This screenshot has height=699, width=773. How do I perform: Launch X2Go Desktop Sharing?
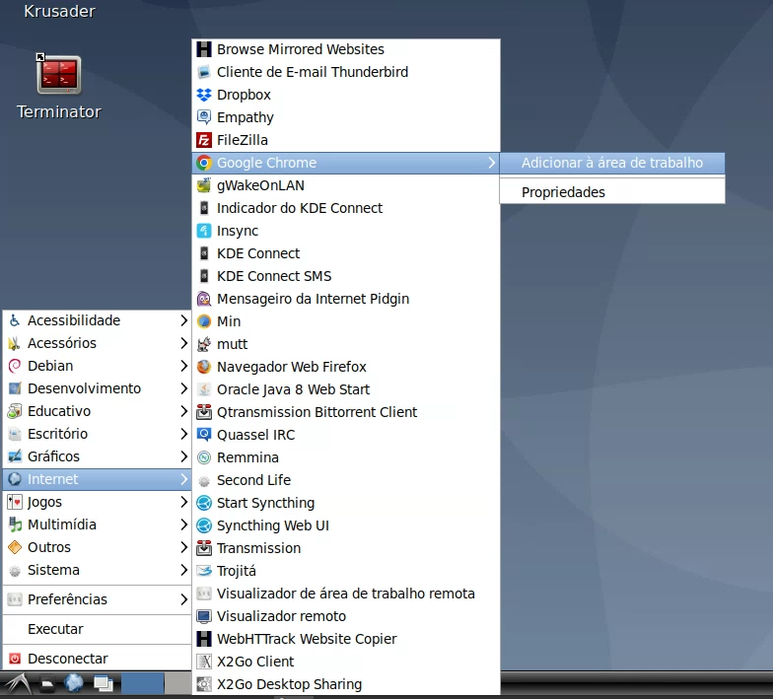pos(346,684)
